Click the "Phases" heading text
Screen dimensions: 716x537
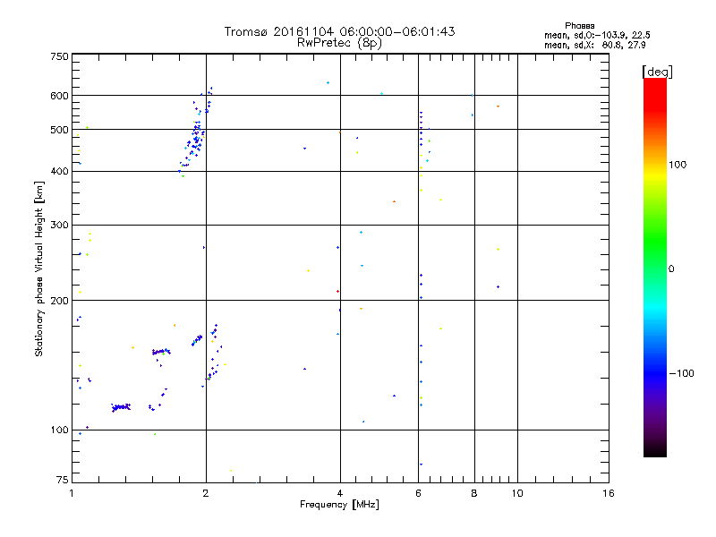click(x=579, y=26)
